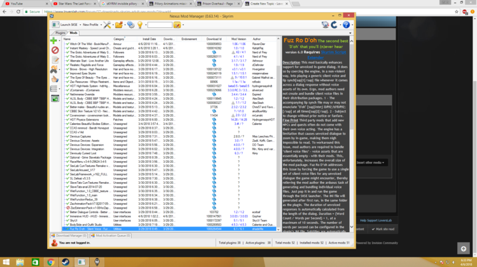
Task: Click the warning triangle in Covenwomen version cell
Action: coord(233,115)
